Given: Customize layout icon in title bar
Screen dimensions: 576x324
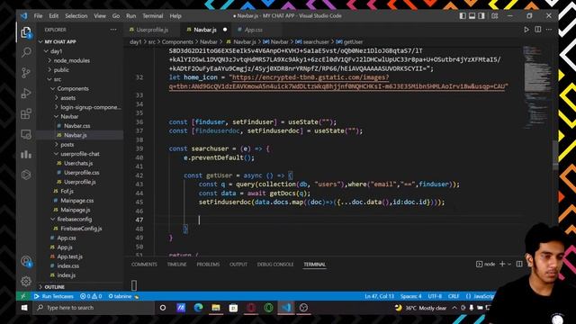Looking at the screenshot, I should tap(495, 16).
